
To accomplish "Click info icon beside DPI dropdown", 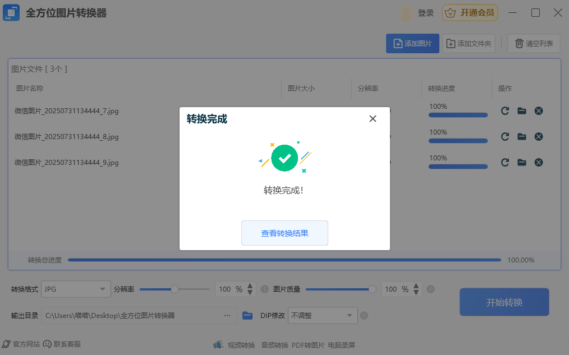I will coord(364,315).
